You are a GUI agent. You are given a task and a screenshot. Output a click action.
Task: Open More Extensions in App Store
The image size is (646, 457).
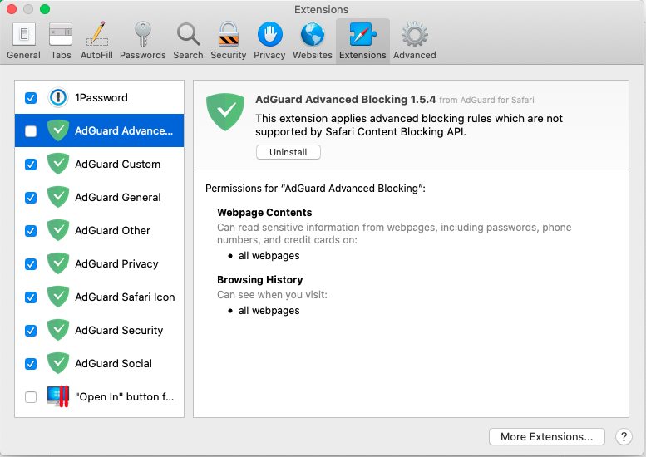coord(547,436)
